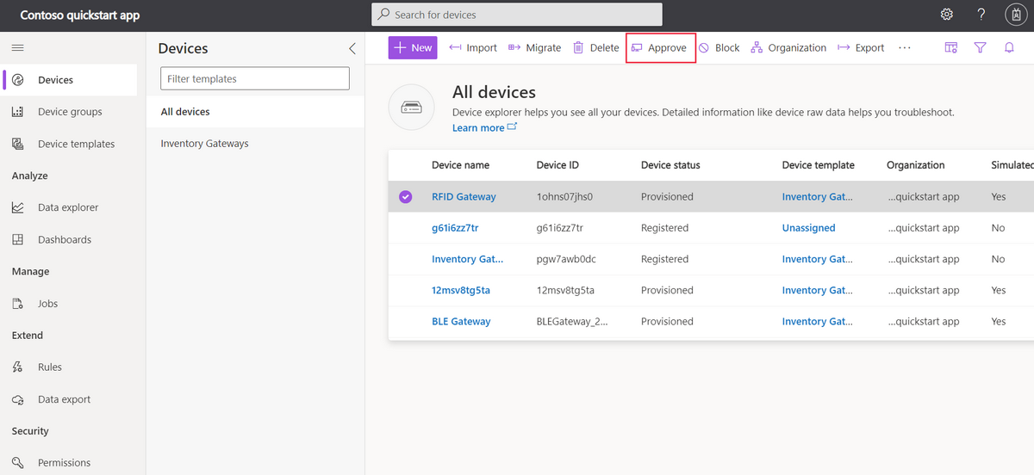Open the user account avatar icon
This screenshot has height=475, width=1034.
point(1016,15)
